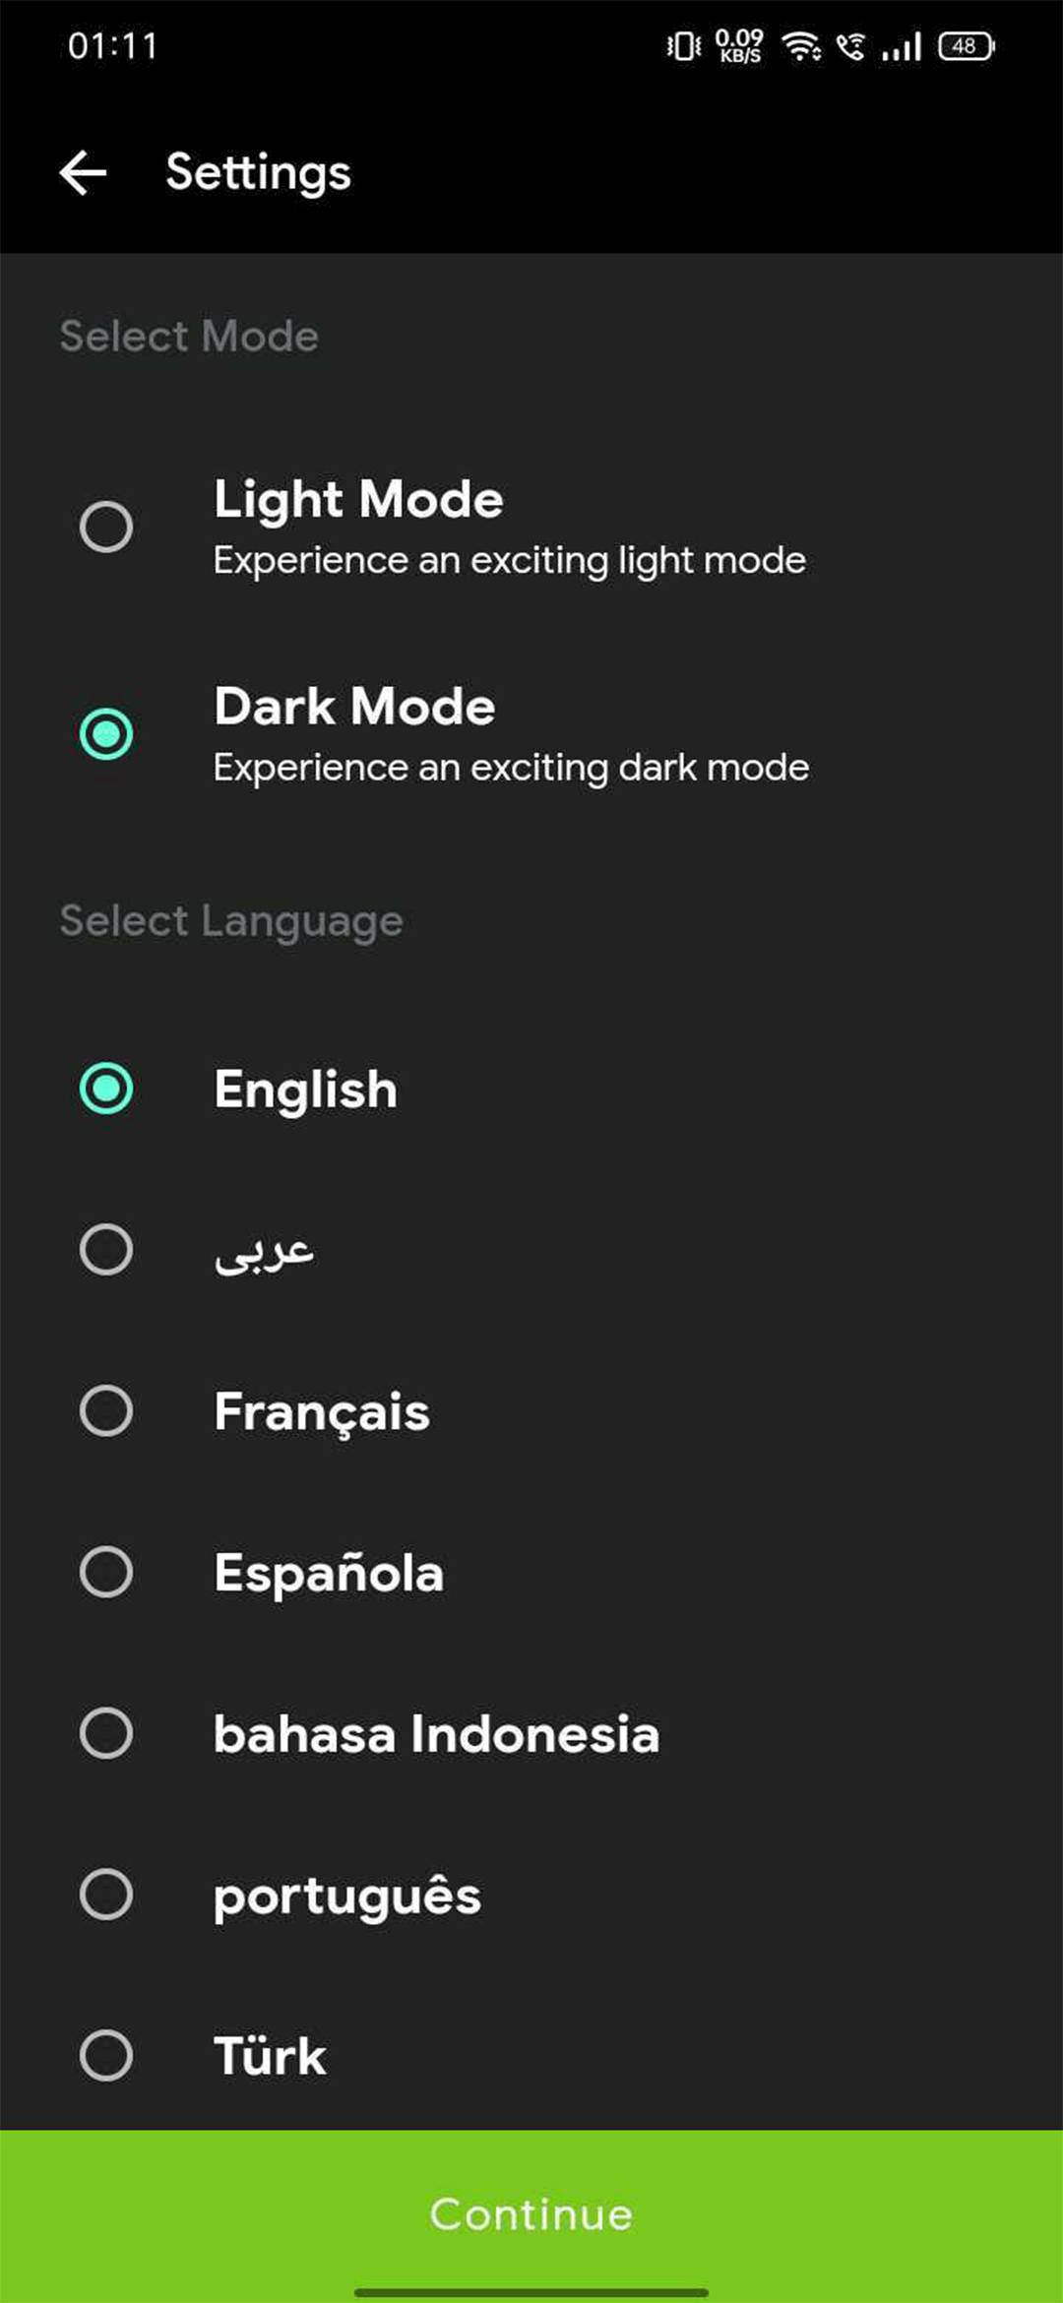Click the back arrow icon

(x=84, y=172)
